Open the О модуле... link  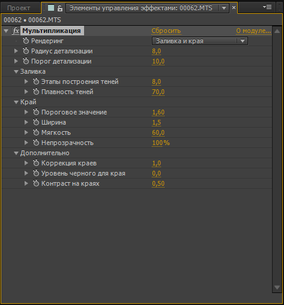click(x=253, y=31)
